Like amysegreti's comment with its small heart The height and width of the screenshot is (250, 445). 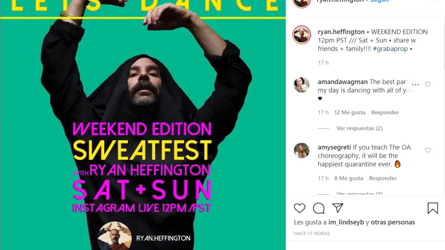(428, 150)
